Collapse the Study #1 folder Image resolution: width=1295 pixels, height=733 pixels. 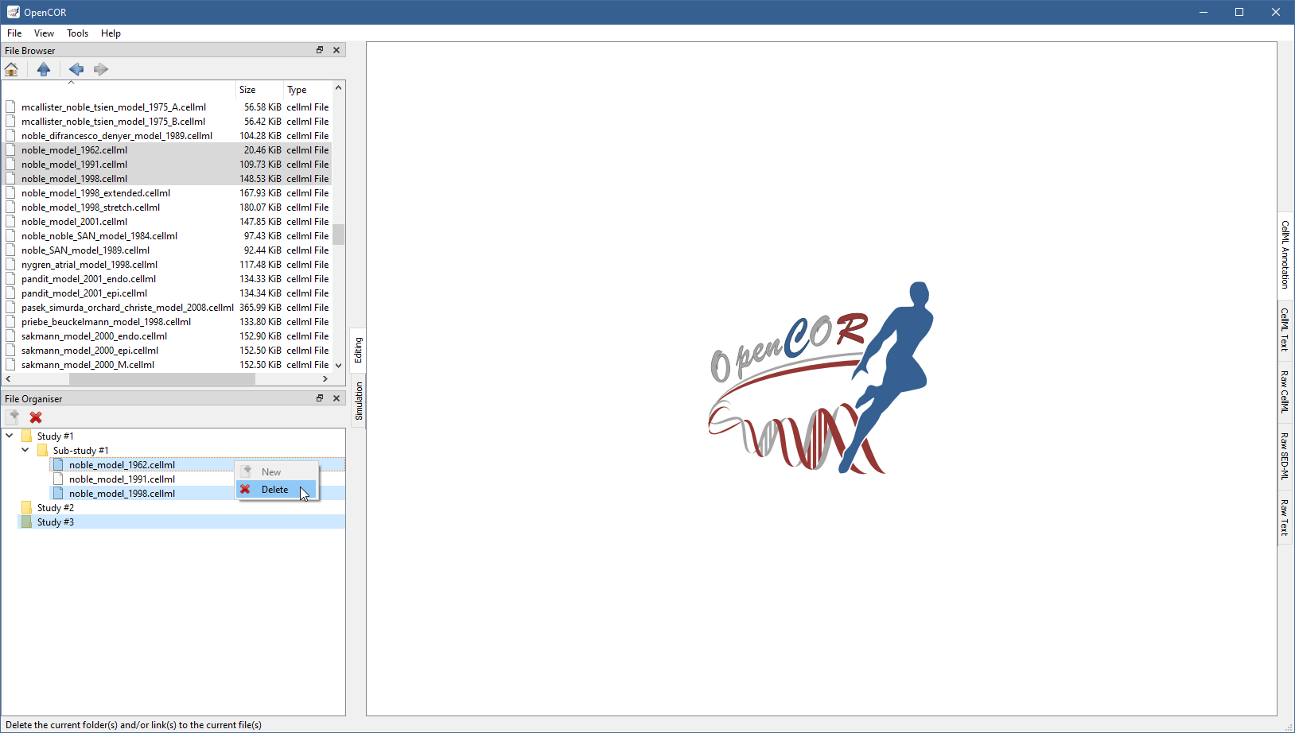tap(10, 436)
